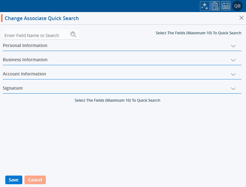This screenshot has height=187, width=246.
Task: Select the Business Information section label
Action: point(25,60)
